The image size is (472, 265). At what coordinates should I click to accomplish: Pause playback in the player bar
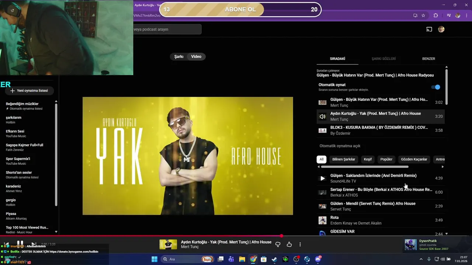click(x=20, y=244)
